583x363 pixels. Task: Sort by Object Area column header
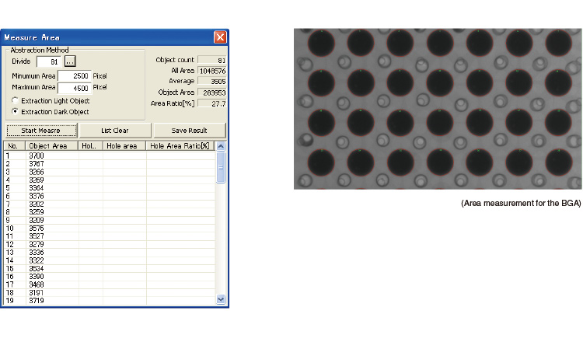[51, 145]
